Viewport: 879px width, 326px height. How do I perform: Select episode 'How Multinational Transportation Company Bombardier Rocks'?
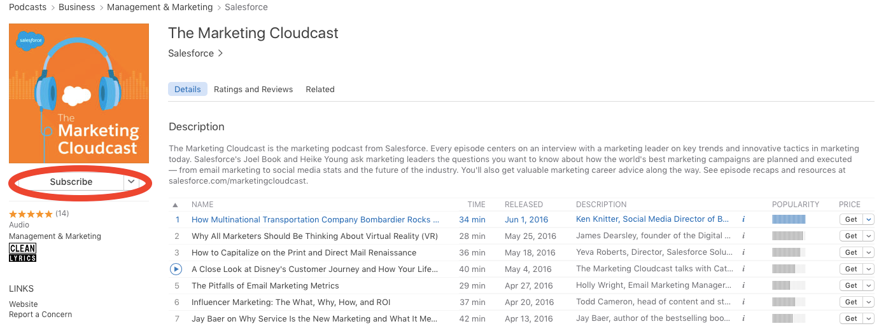coord(315,219)
